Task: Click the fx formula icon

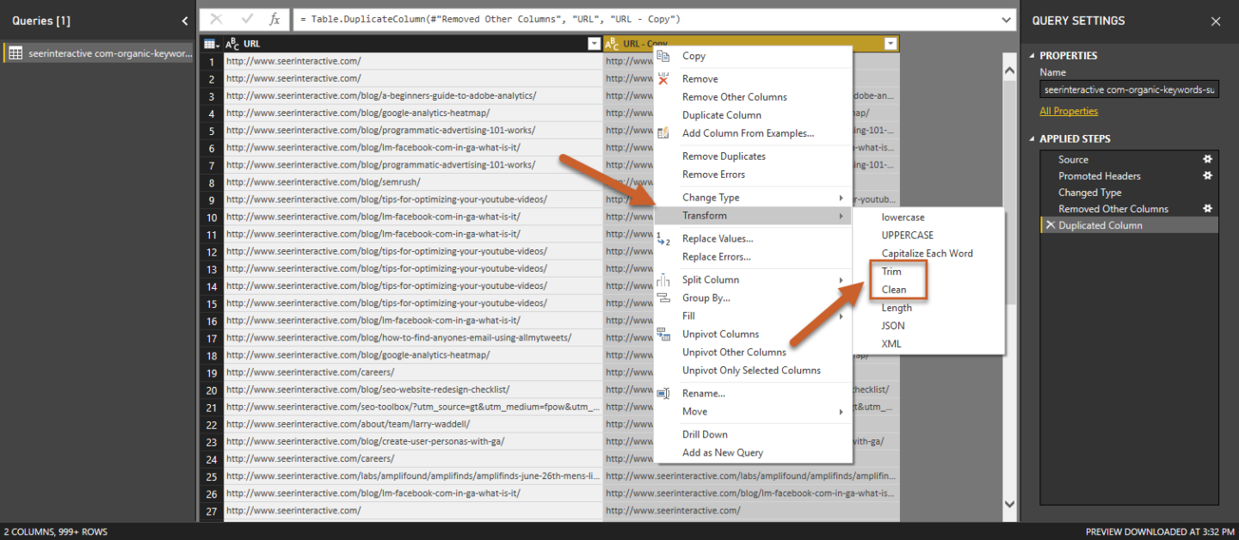Action: point(274,19)
